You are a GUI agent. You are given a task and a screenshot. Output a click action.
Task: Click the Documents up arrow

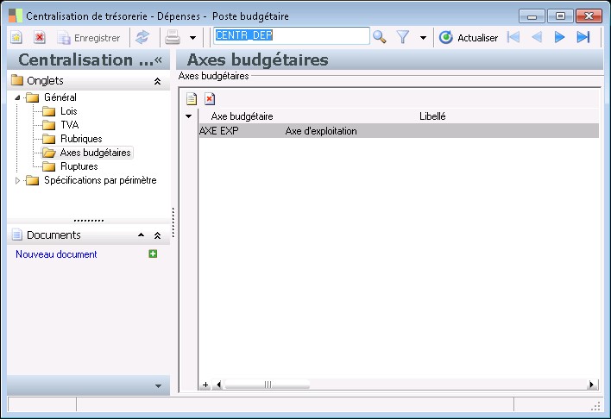[x=141, y=235]
